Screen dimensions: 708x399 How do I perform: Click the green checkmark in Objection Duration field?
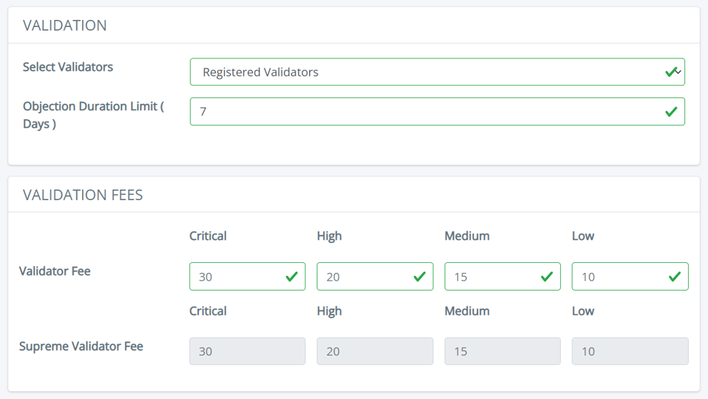point(671,112)
